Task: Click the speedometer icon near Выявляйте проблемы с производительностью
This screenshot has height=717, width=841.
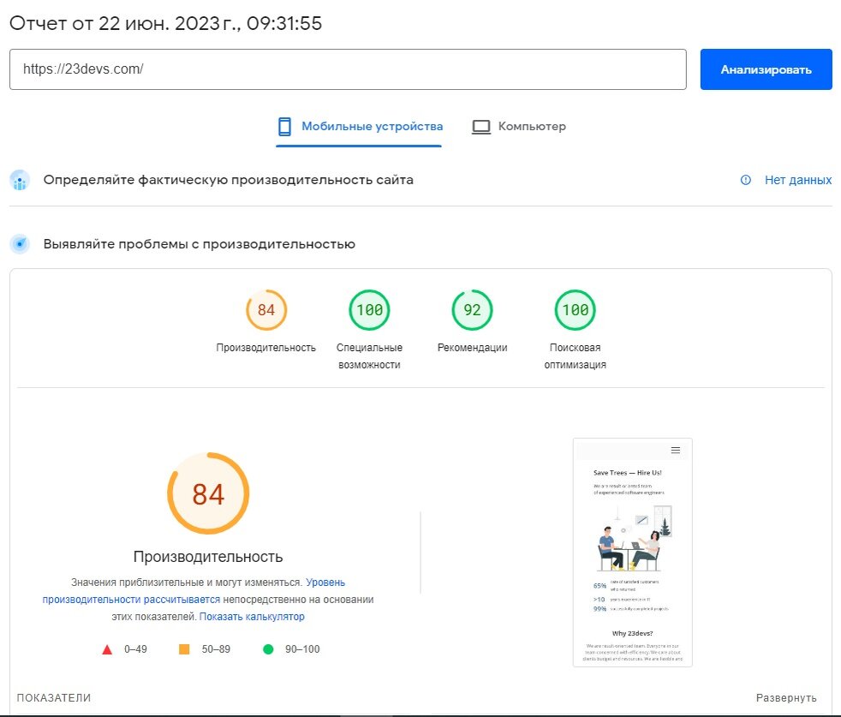Action: [19, 243]
